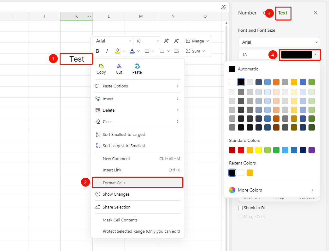Choose Format Cells from the context menu

click(x=138, y=183)
